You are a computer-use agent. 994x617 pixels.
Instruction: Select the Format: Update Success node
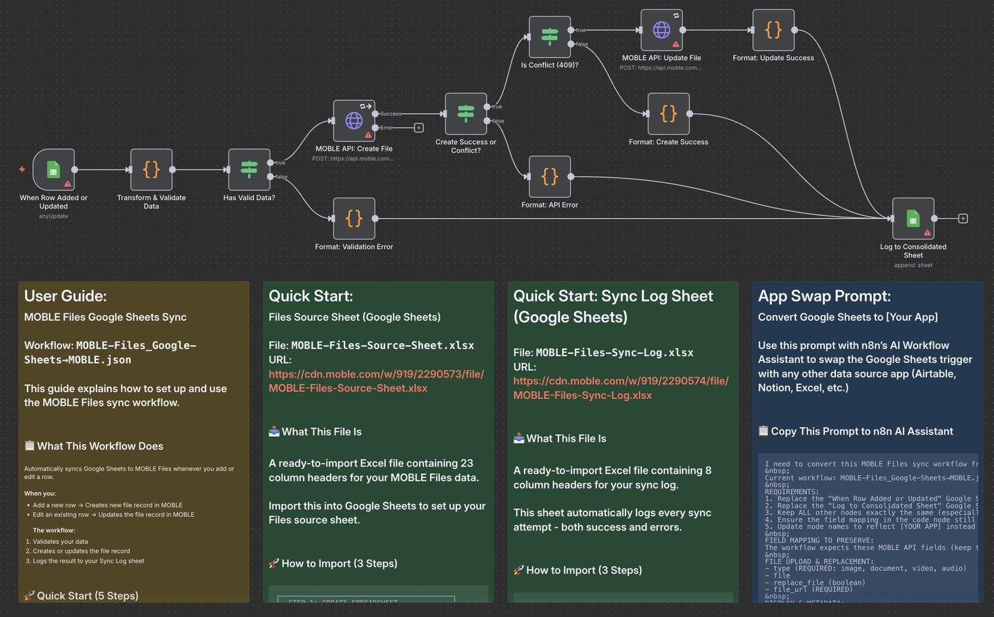[773, 30]
